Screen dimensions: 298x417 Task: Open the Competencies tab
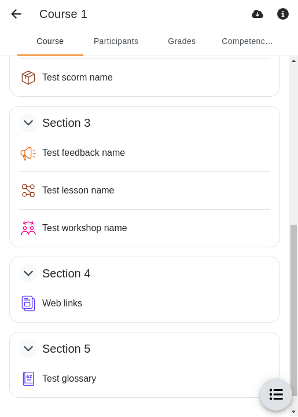point(247,41)
